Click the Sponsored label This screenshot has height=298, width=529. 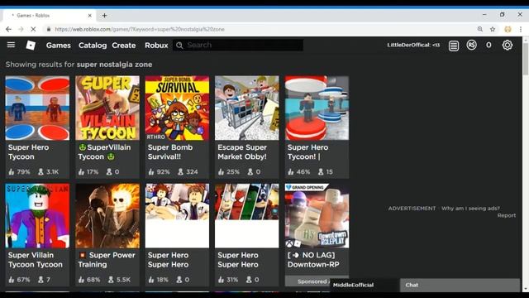coord(312,281)
